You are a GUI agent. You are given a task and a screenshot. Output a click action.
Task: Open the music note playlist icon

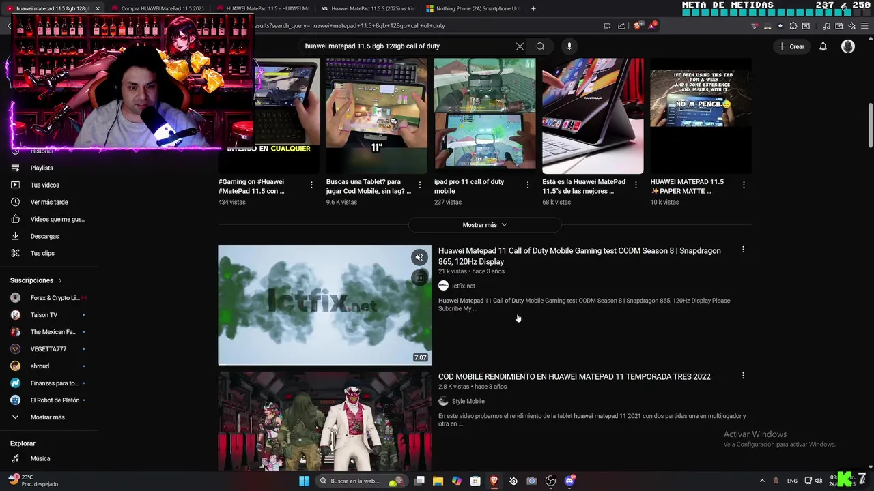pyautogui.click(x=826, y=26)
